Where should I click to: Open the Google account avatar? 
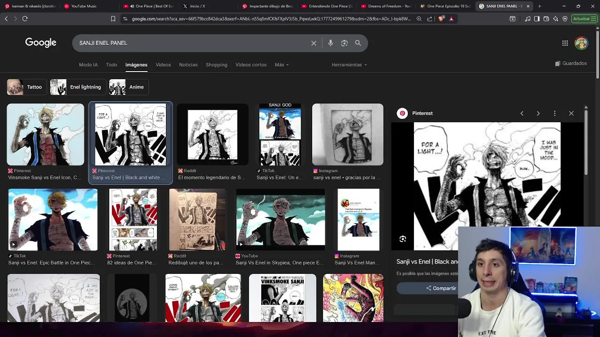(x=581, y=43)
